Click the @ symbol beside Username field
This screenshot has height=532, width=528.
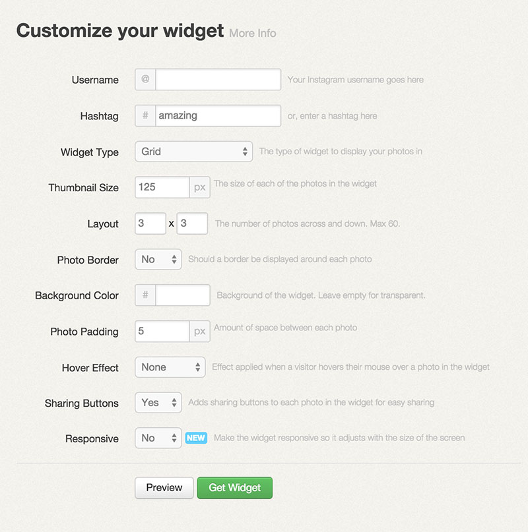click(145, 79)
